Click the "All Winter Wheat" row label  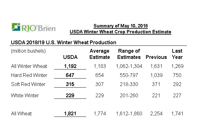(x=29, y=66)
